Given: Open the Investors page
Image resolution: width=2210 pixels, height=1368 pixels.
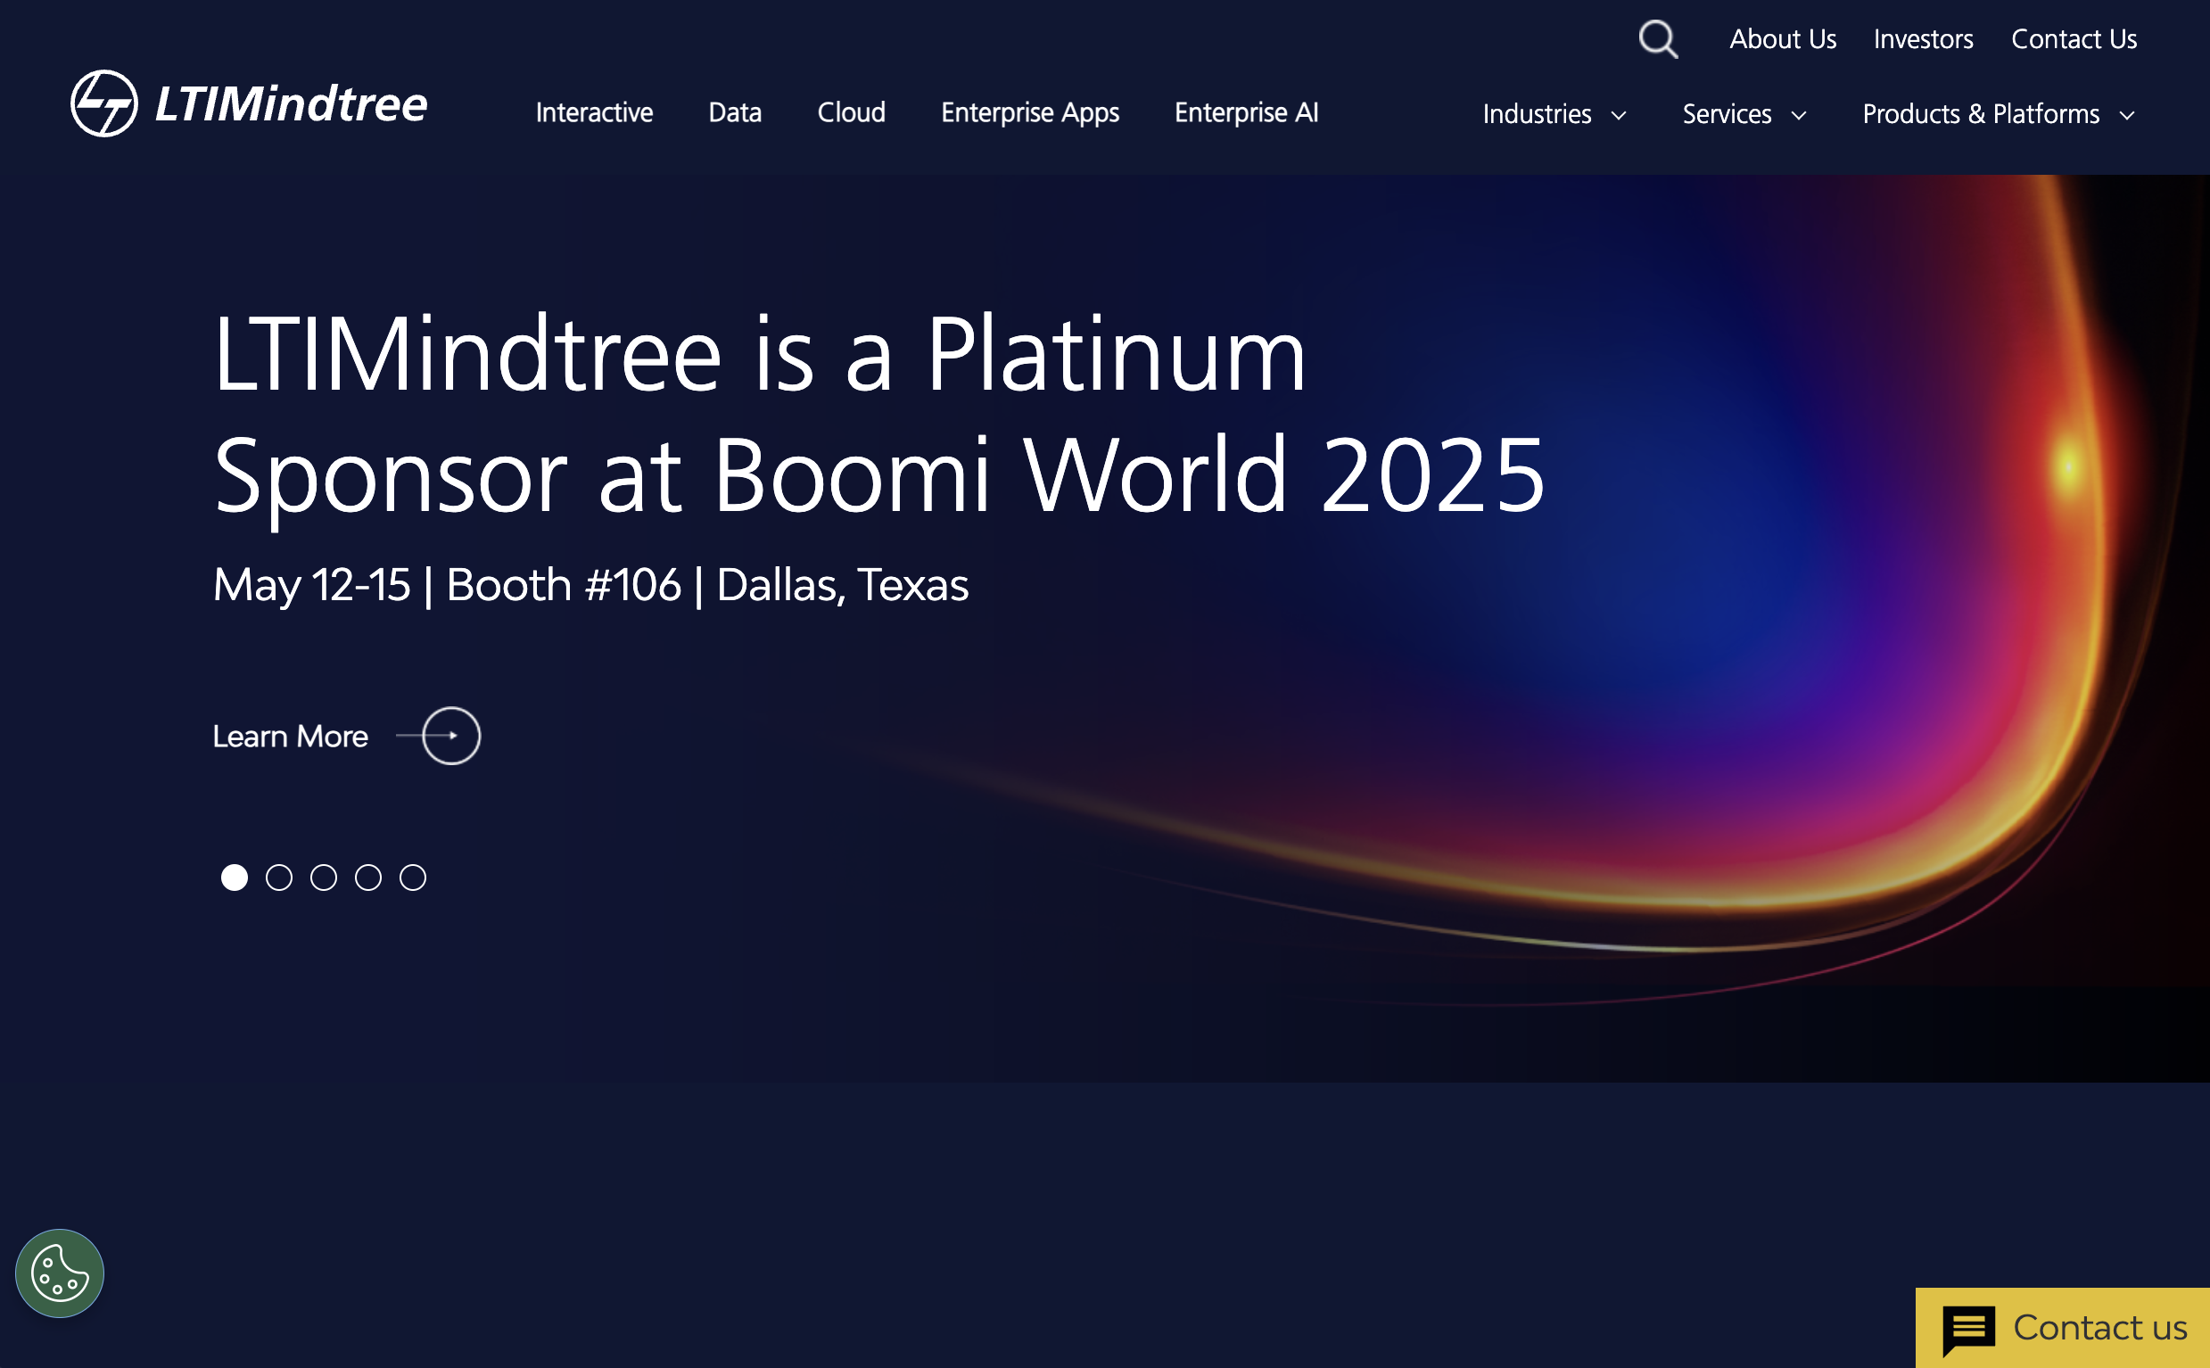Looking at the screenshot, I should click(x=1922, y=39).
